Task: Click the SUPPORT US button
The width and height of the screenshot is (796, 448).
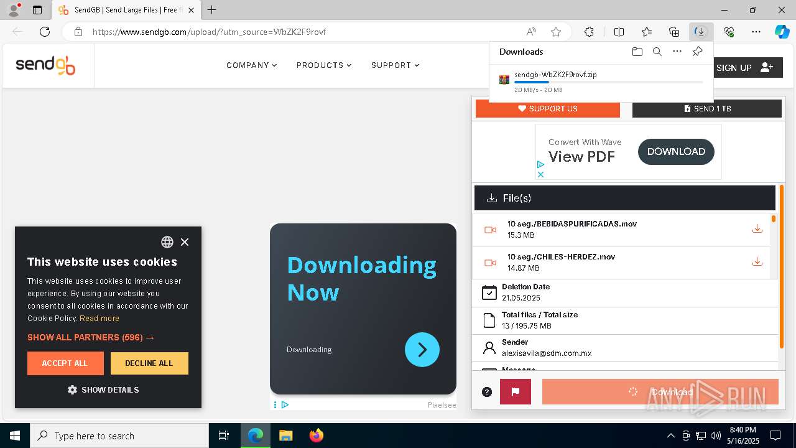Action: 548,108
